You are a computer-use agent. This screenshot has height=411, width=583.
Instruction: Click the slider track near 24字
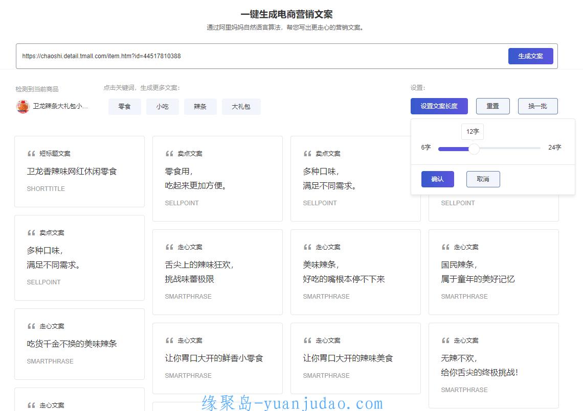click(x=535, y=148)
